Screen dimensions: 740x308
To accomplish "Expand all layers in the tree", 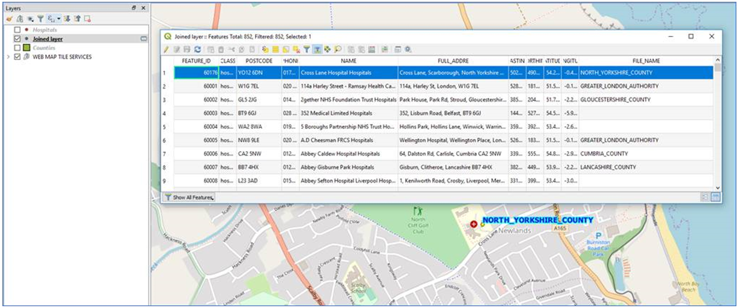I will click(66, 19).
